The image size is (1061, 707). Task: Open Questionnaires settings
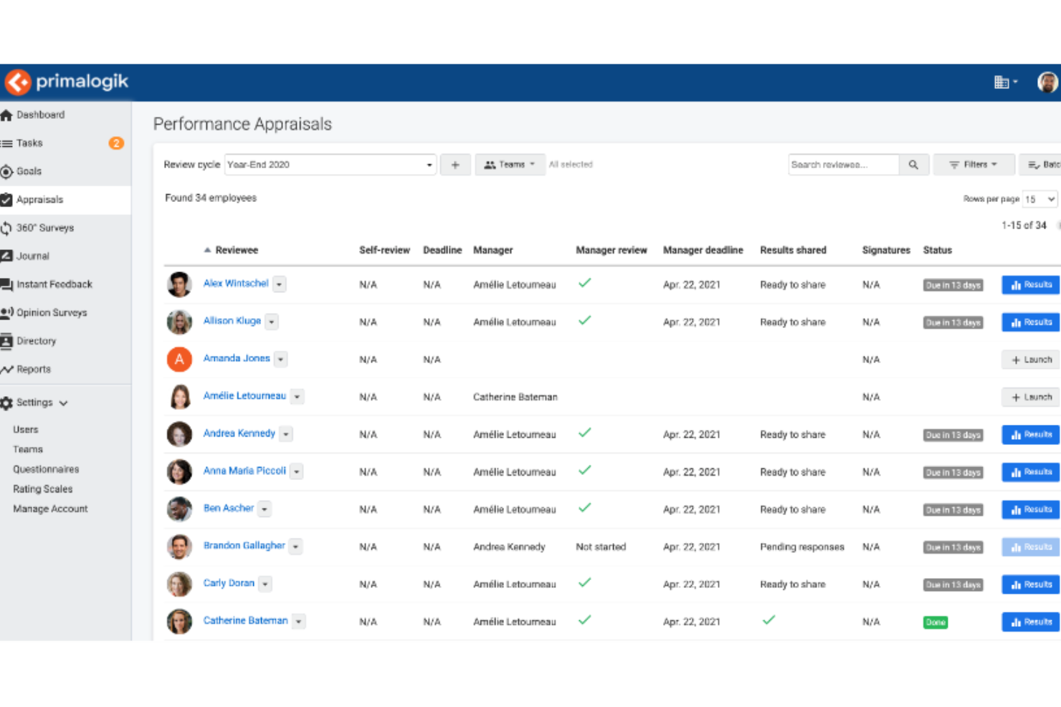coord(46,469)
